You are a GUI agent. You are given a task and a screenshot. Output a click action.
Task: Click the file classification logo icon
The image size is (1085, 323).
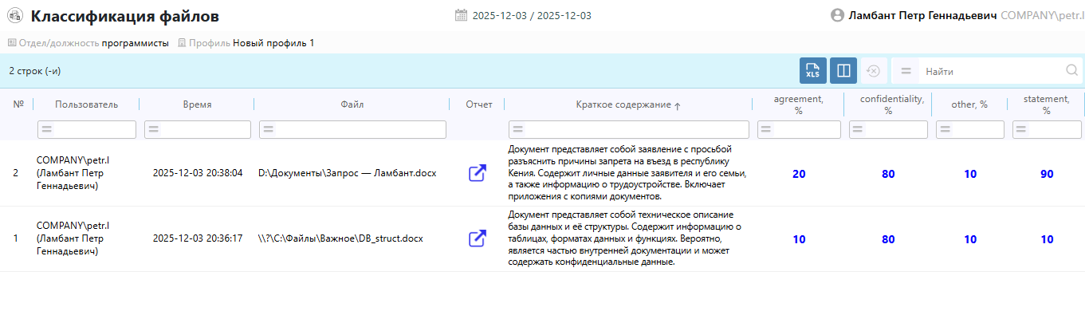(x=14, y=16)
